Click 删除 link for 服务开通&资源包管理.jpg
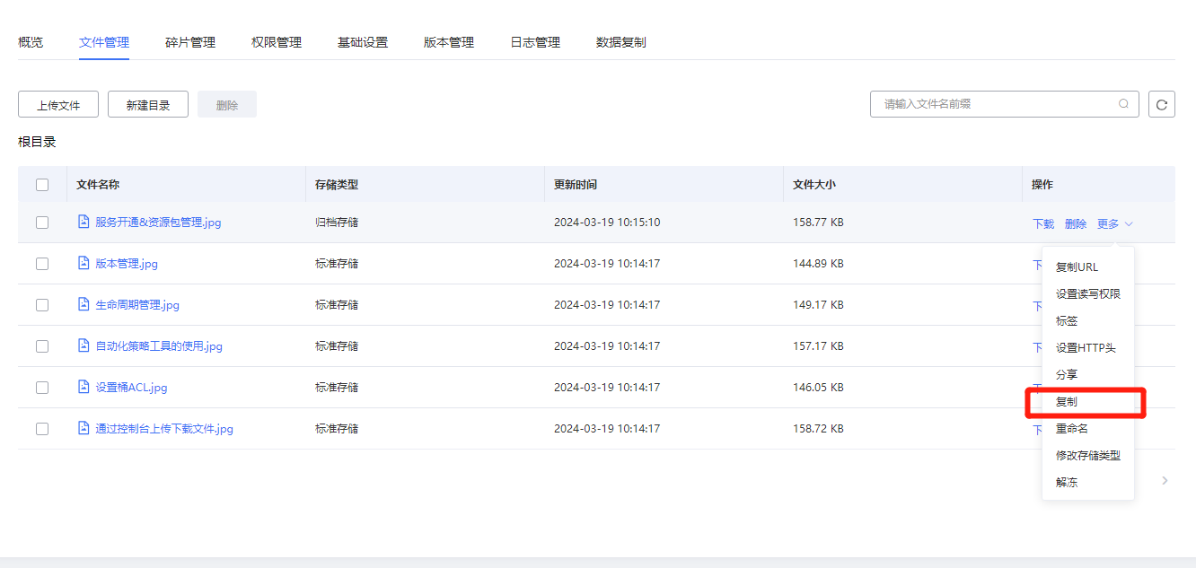The image size is (1196, 568). pos(1076,223)
